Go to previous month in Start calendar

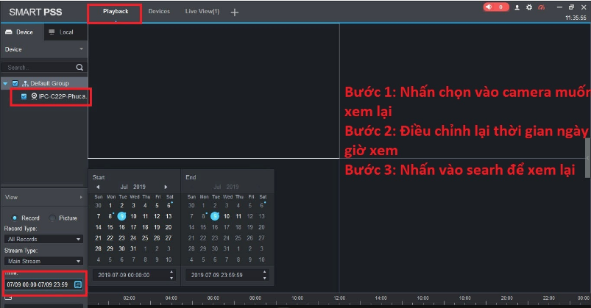tap(98, 187)
